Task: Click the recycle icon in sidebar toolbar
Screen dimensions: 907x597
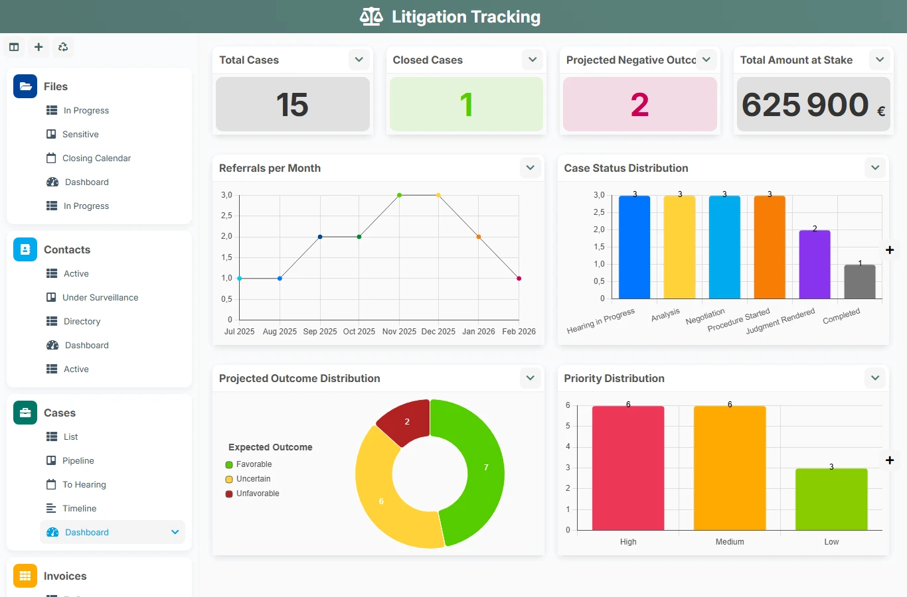Action: tap(63, 47)
